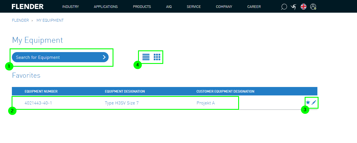Switch to grid view layout icon
The height and width of the screenshot is (143, 357).
157,57
